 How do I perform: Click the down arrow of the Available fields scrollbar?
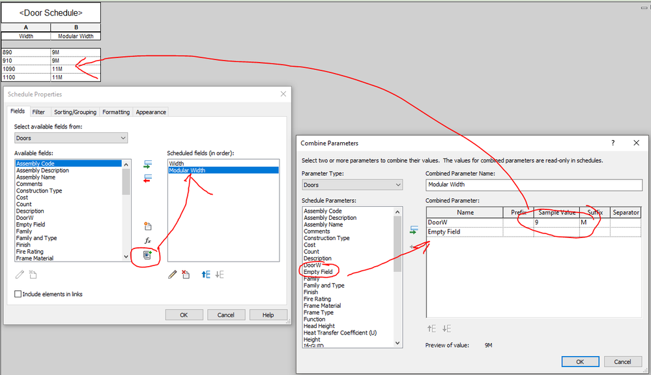(126, 257)
